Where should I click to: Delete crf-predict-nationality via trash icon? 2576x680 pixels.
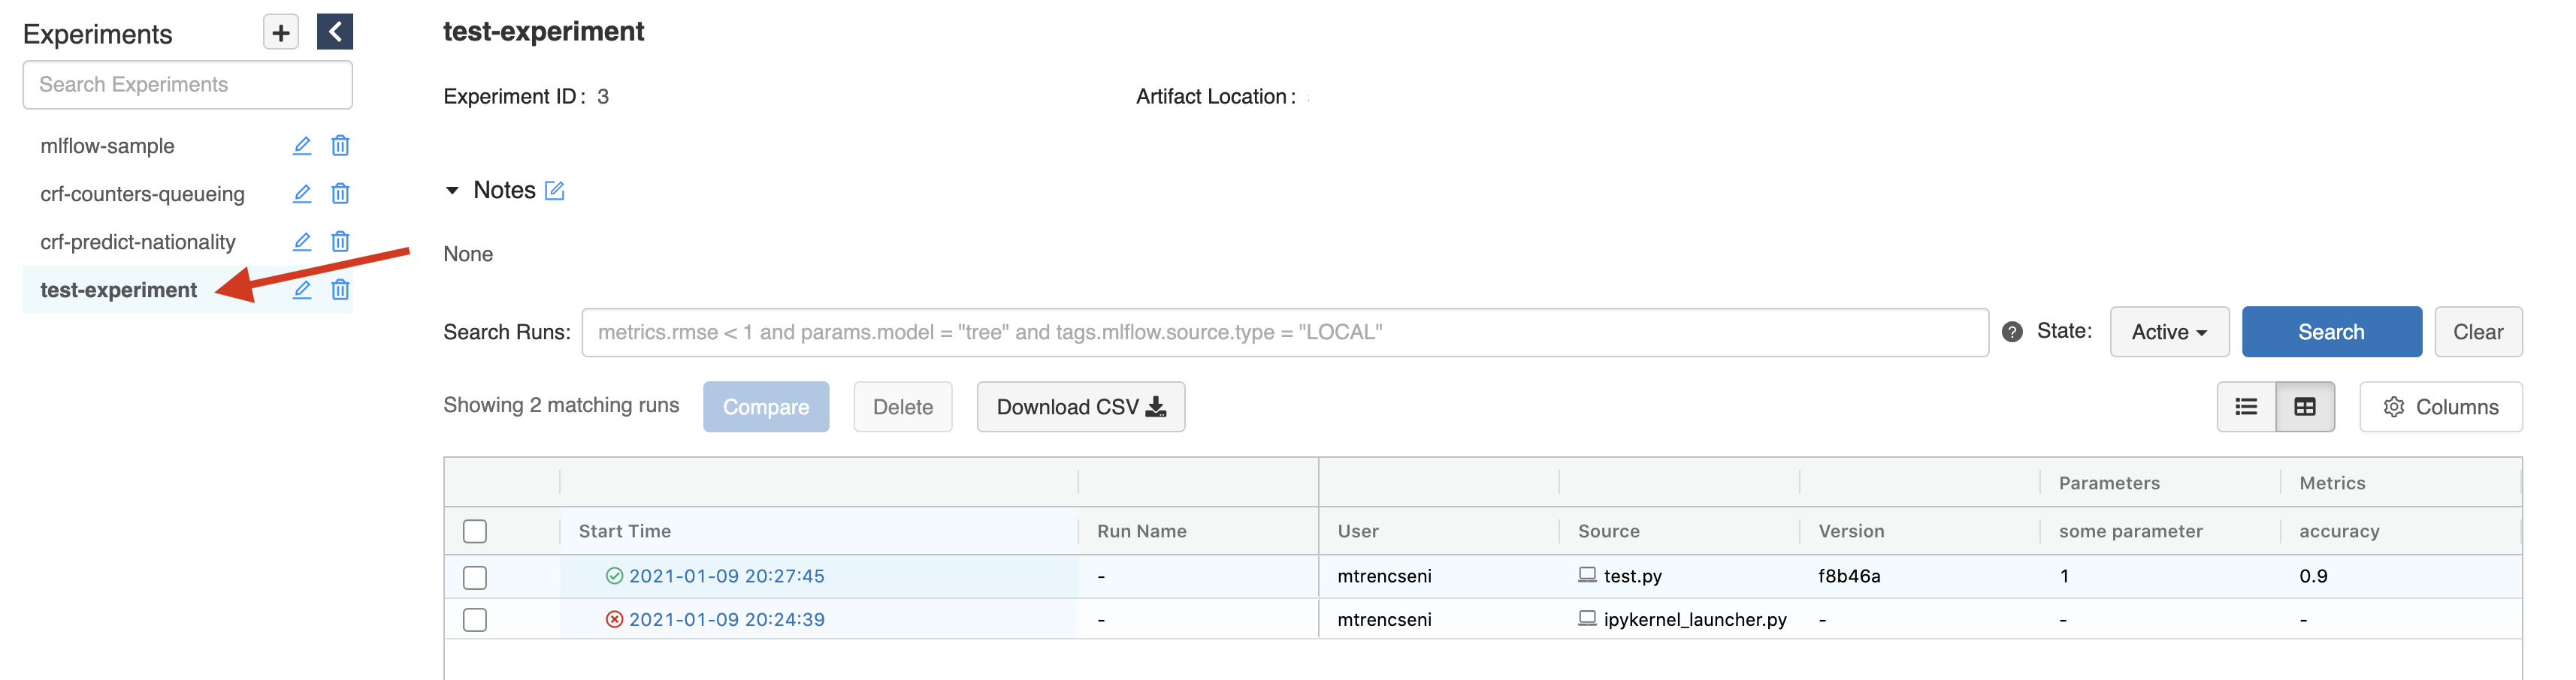point(340,242)
